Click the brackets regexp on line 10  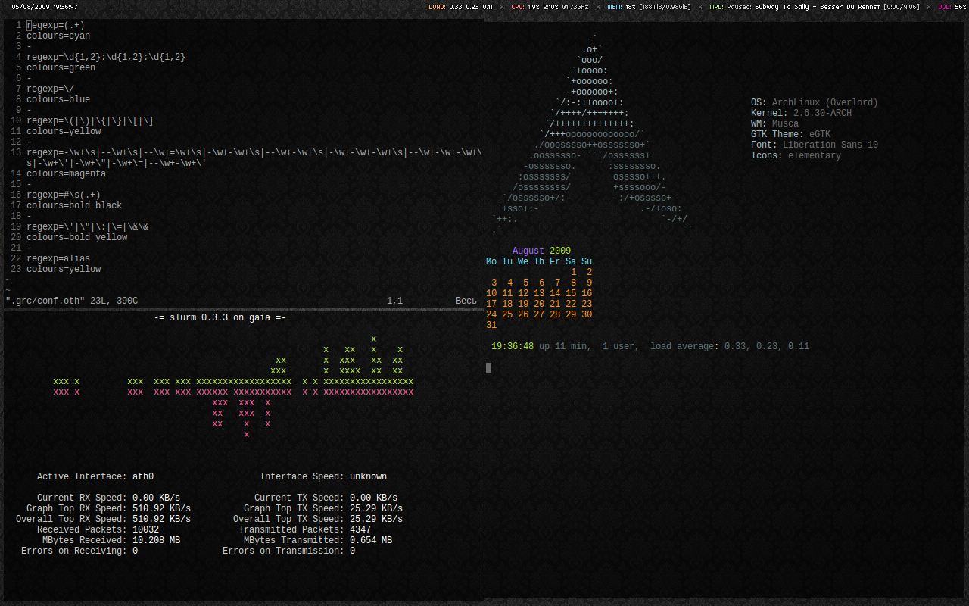90,120
